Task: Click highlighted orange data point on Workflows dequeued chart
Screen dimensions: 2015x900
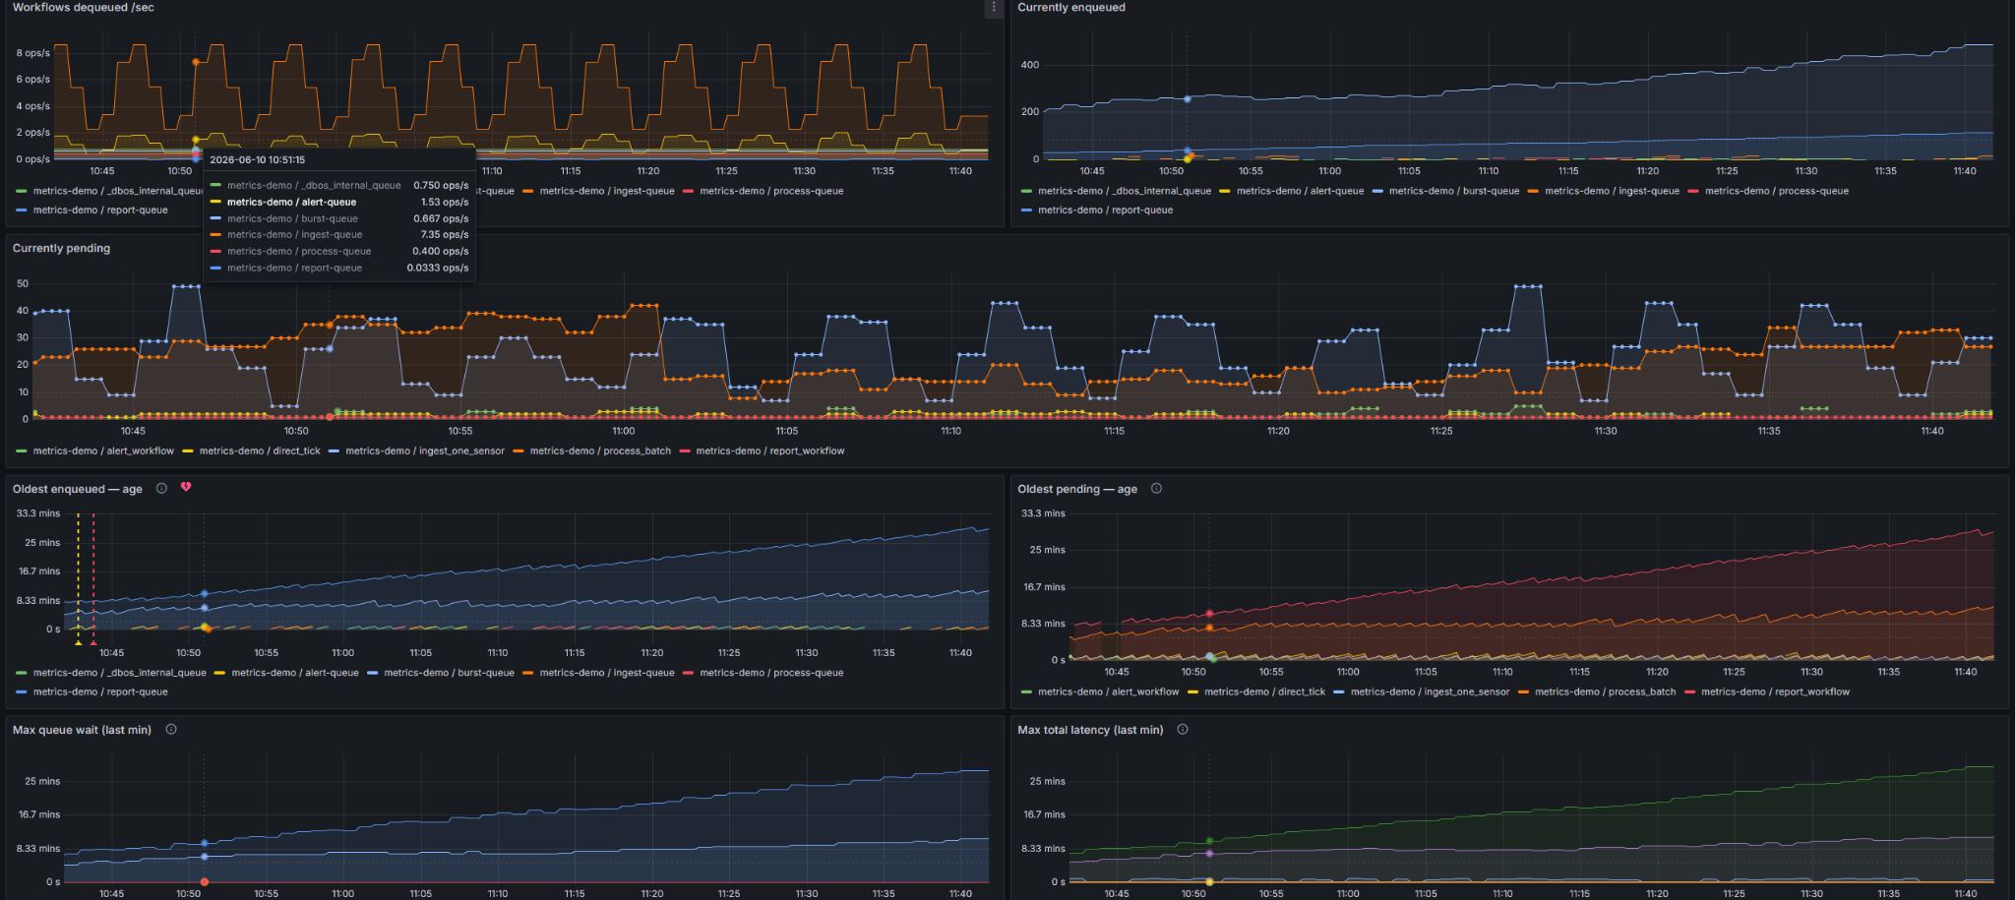Action: (x=195, y=62)
